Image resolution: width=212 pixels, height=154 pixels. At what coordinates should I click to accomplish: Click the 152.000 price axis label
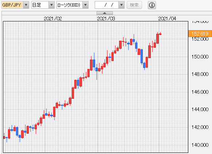[x=200, y=39]
